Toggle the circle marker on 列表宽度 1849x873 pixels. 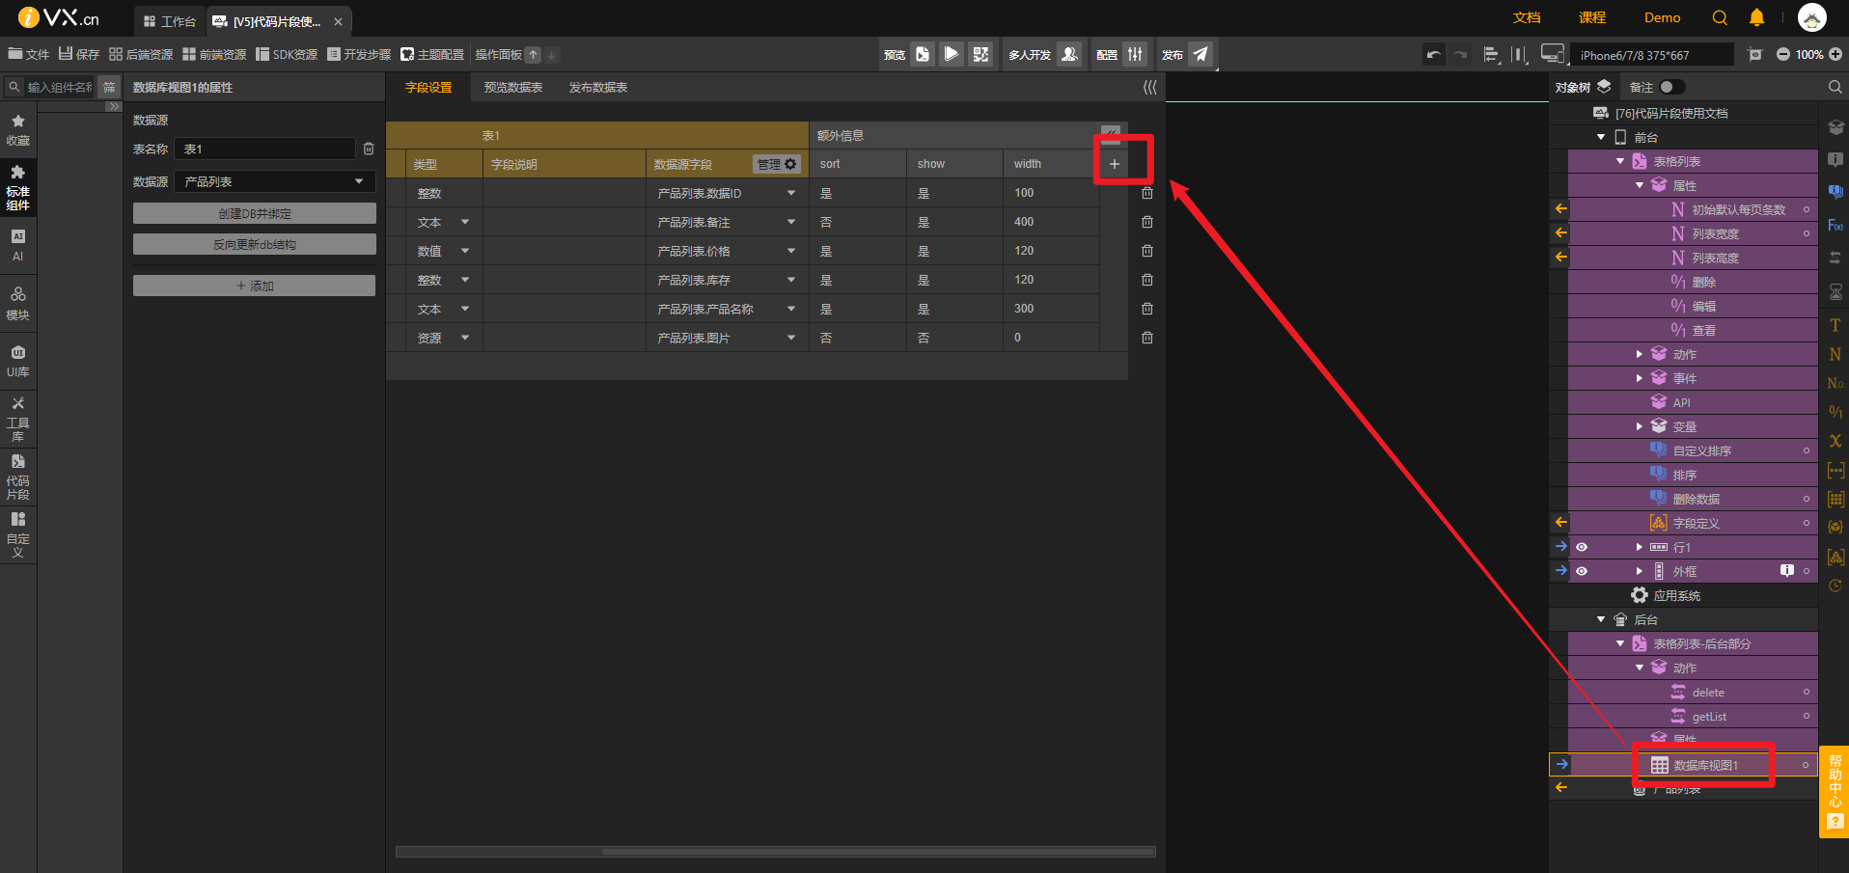[1807, 233]
